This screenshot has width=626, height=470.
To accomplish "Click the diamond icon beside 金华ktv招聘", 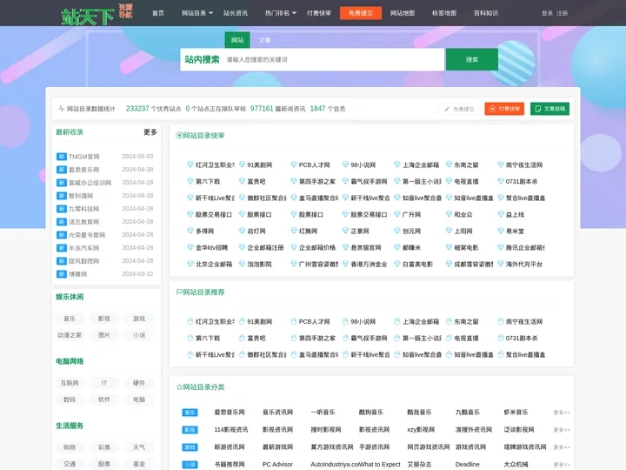I will (190, 247).
